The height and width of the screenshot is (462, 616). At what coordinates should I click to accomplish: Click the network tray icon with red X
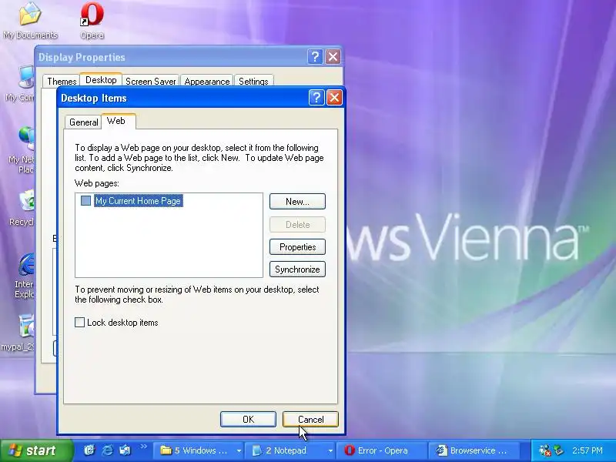pyautogui.click(x=544, y=450)
